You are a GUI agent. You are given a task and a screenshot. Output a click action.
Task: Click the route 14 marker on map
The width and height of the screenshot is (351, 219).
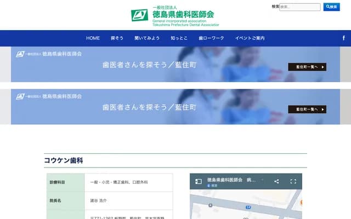click(x=248, y=208)
